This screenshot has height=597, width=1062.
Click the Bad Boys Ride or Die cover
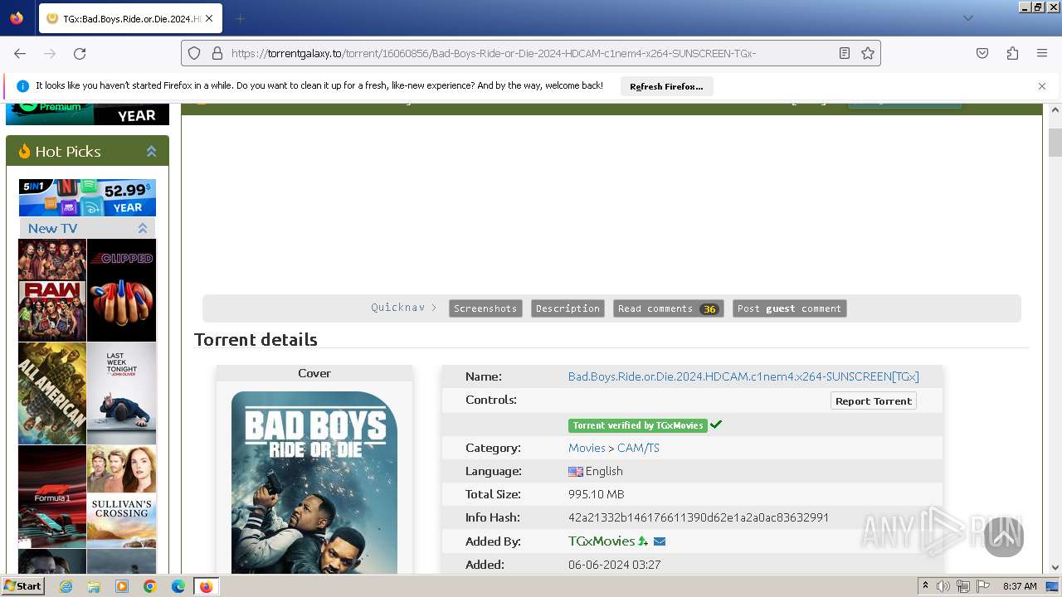click(314, 483)
